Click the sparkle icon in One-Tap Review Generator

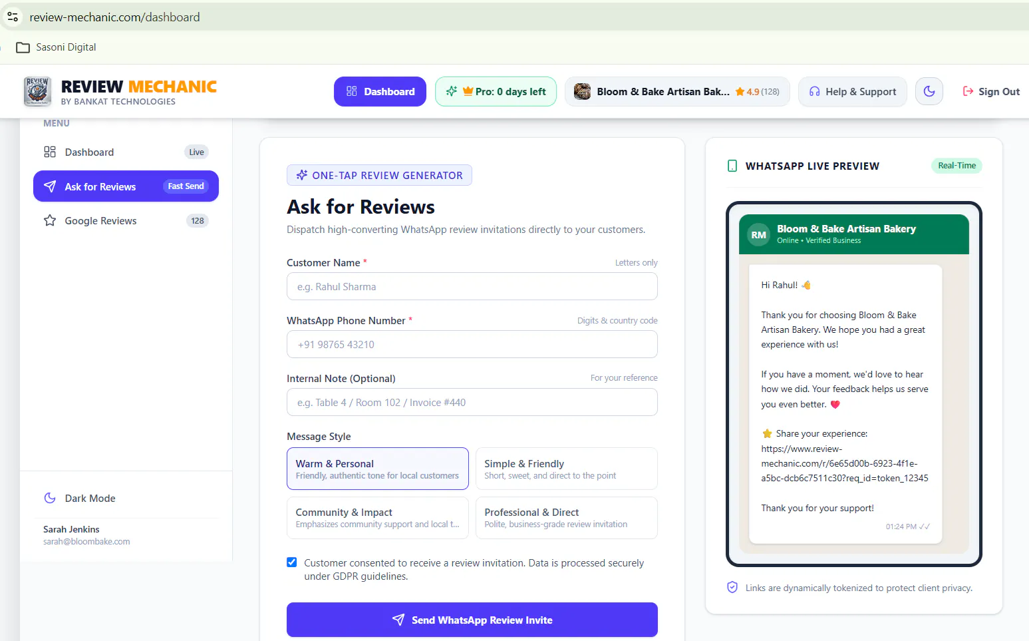[302, 175]
